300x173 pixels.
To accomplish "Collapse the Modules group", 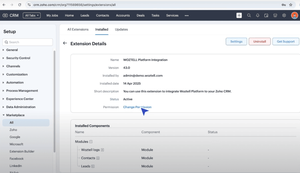I will [91, 142].
